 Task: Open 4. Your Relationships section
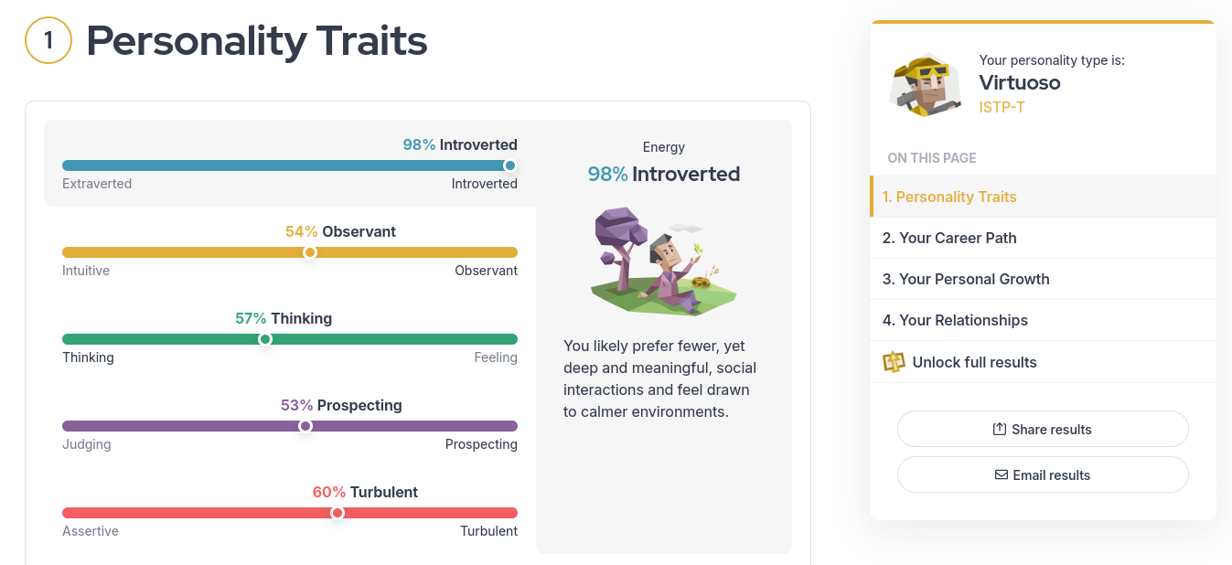click(1043, 320)
